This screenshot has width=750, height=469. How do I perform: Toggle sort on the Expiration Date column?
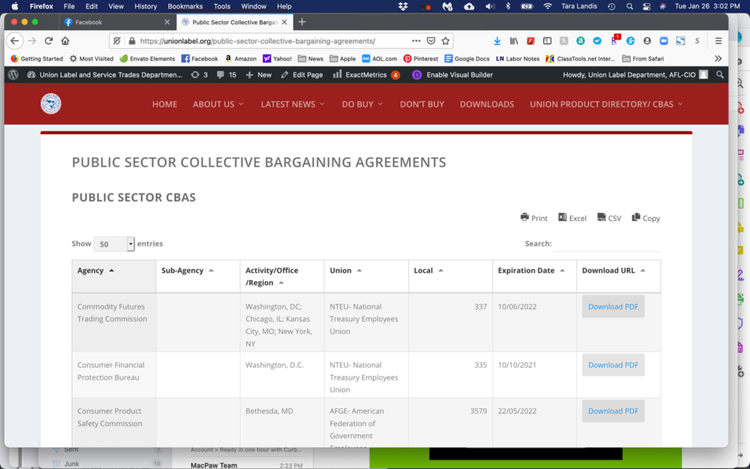click(528, 270)
